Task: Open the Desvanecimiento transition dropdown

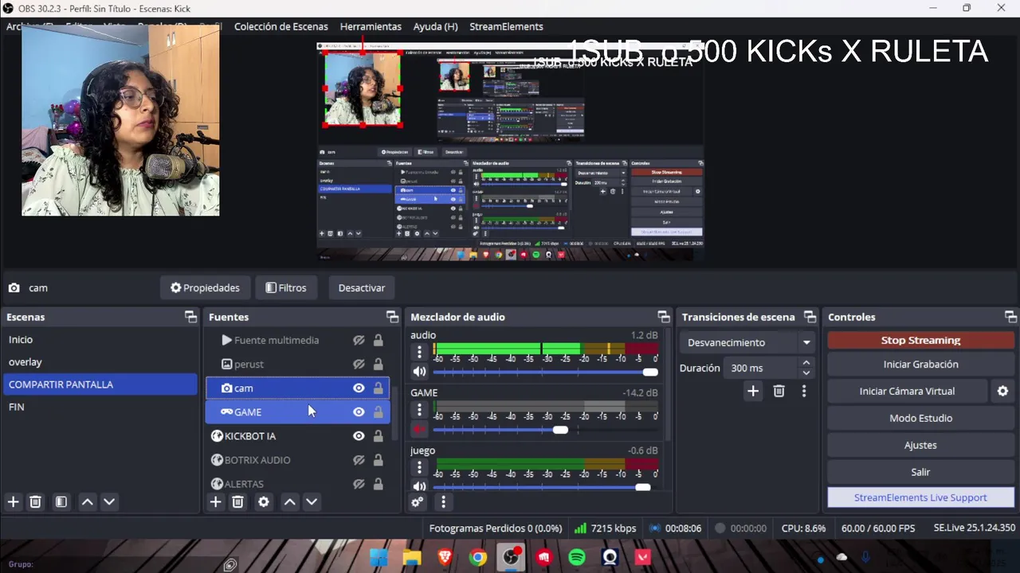Action: 747,342
